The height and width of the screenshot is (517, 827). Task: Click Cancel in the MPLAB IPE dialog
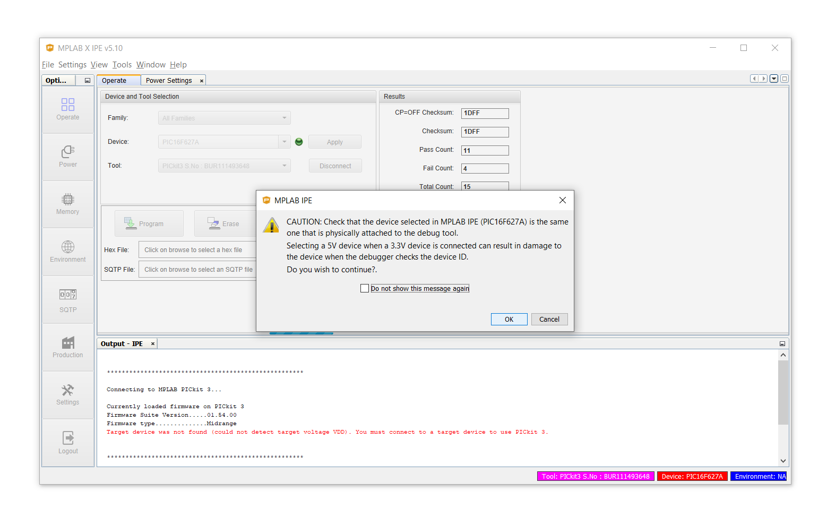pyautogui.click(x=549, y=319)
